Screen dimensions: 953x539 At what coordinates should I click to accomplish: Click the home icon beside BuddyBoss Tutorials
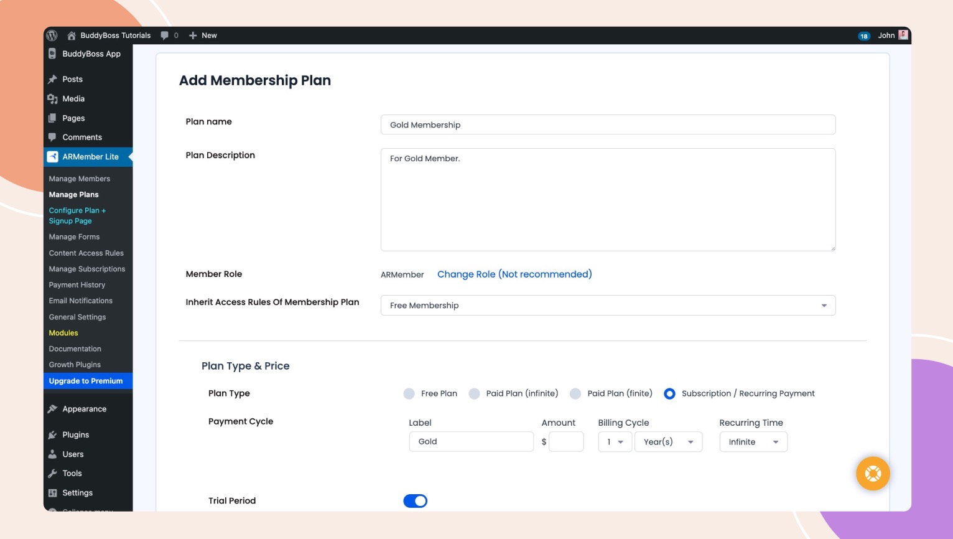coord(72,35)
